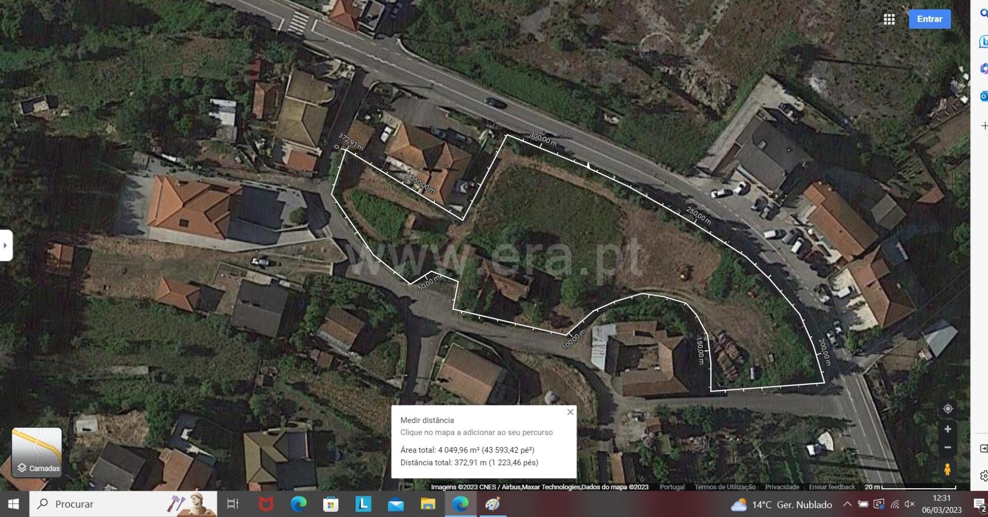The image size is (988, 517).
Task: Open the Edge sidebar Outlook icon
Action: point(983,96)
